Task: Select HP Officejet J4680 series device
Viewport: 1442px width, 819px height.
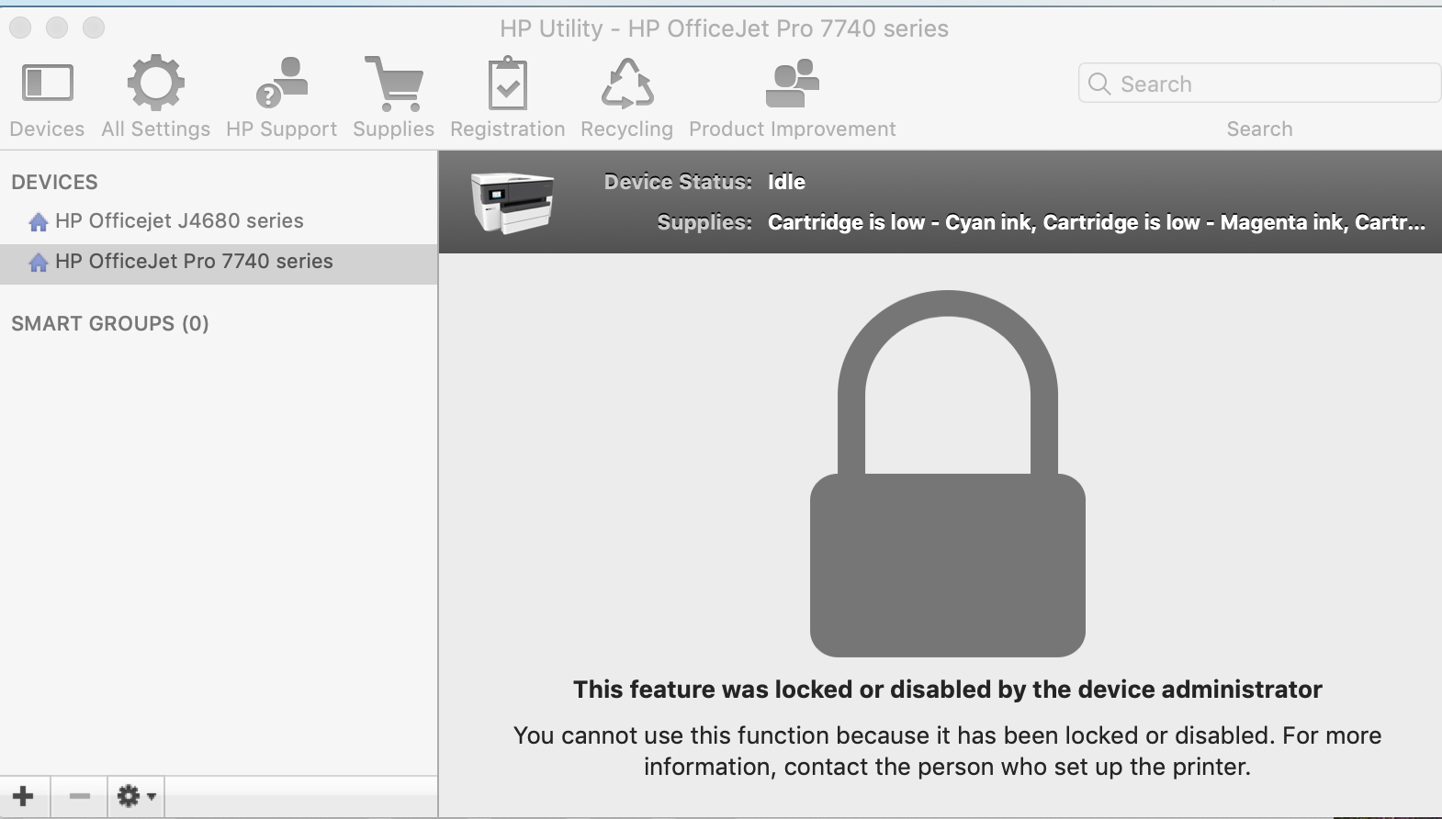Action: pyautogui.click(x=179, y=221)
